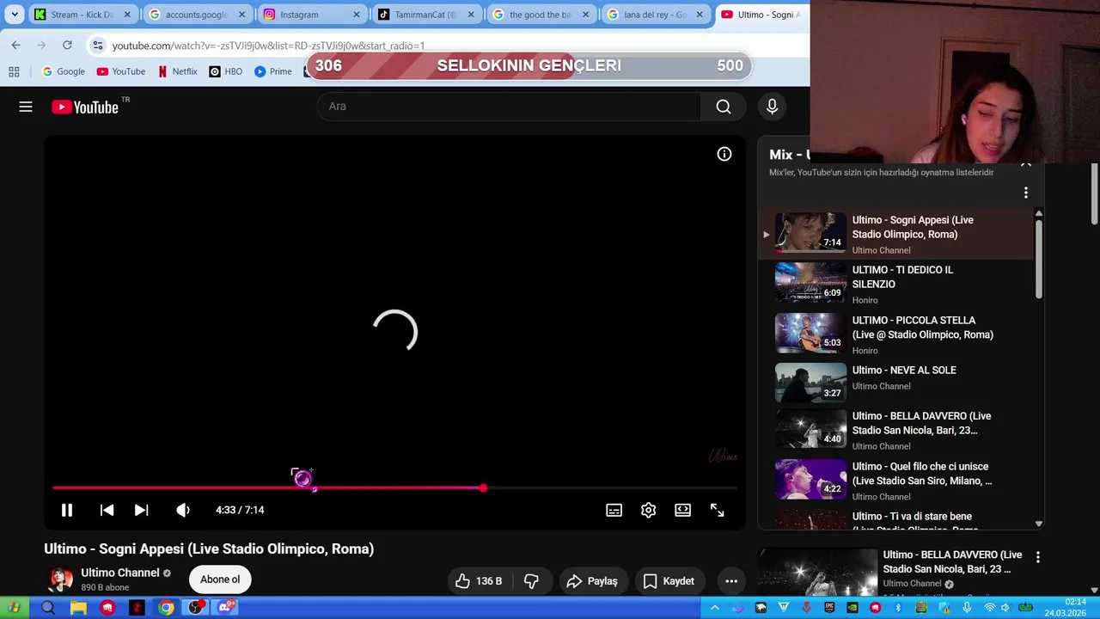1100x619 pixels.
Task: Close the Instagram tab
Action: 357,15
